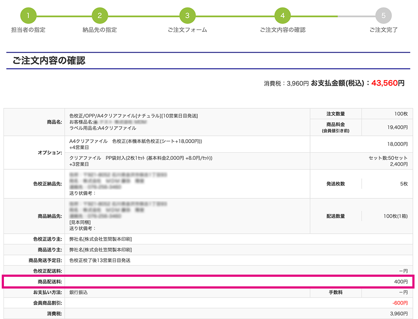
Task: Select the 担当者の指定 step label
Action: click(x=28, y=30)
